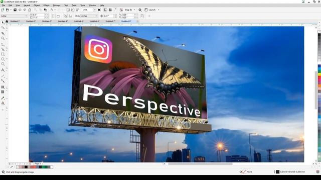
Task: Click the Undo arrow icon
Action: click(x=52, y=10)
